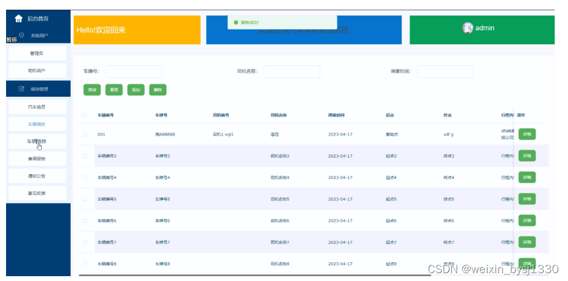Open the 后台首页 menu entry
568x281 pixels.
(x=38, y=19)
